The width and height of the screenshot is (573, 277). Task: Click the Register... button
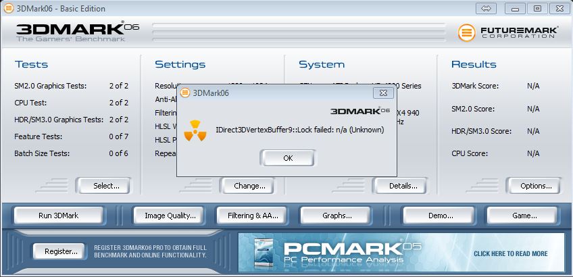coord(61,251)
